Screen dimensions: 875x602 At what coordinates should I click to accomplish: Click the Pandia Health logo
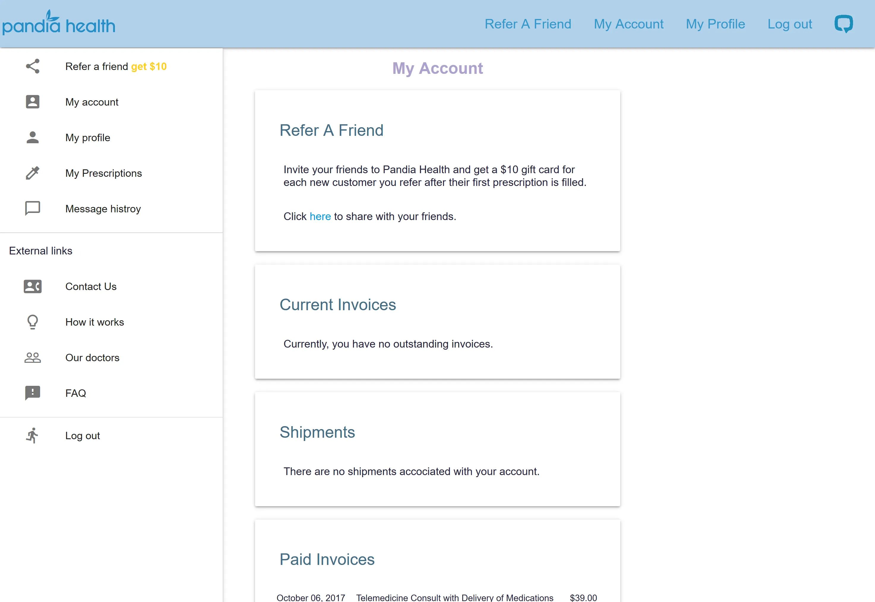point(58,23)
